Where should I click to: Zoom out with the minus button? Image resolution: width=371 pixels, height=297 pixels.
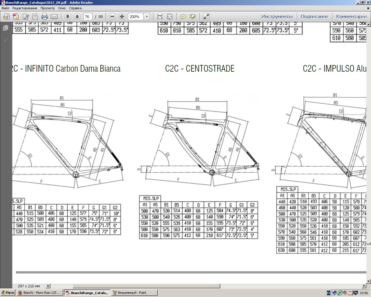tap(112, 17)
